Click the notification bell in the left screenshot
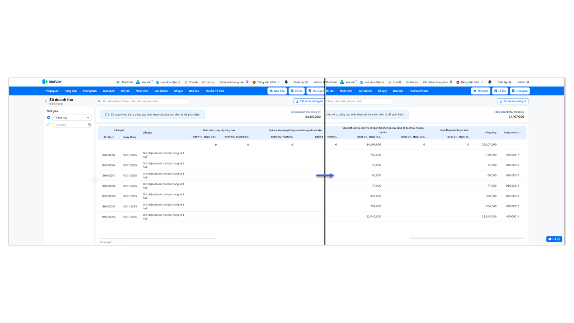The height and width of the screenshot is (323, 574). [286, 82]
